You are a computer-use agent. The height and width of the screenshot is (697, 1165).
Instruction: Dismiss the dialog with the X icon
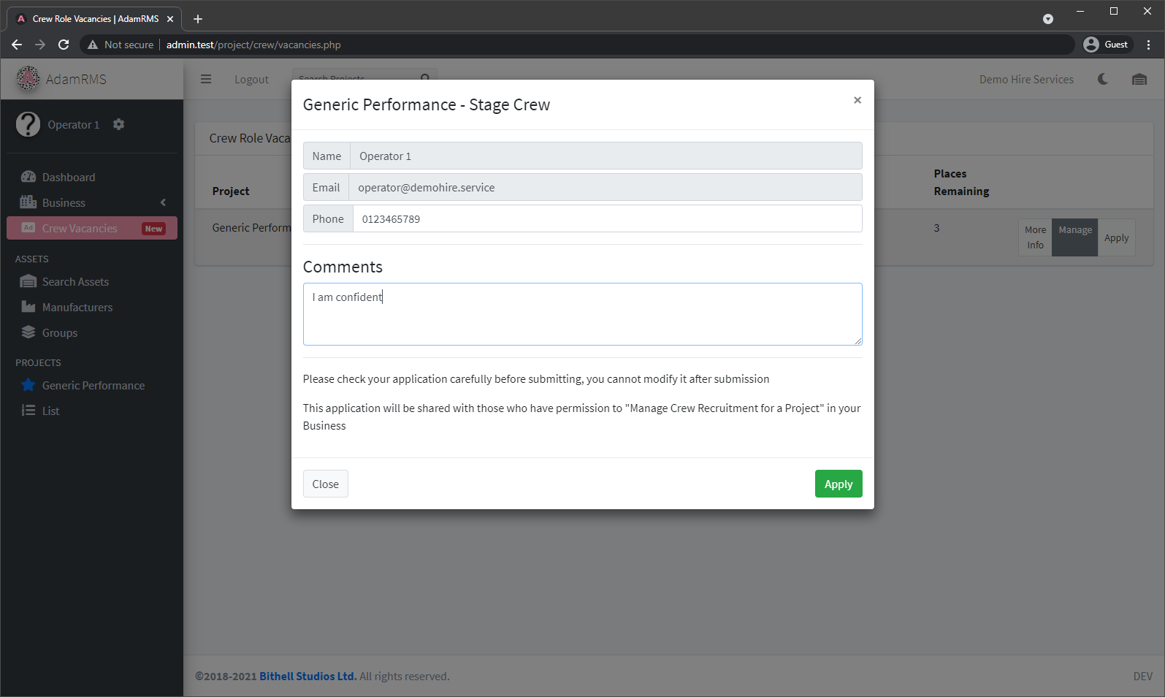pos(857,100)
